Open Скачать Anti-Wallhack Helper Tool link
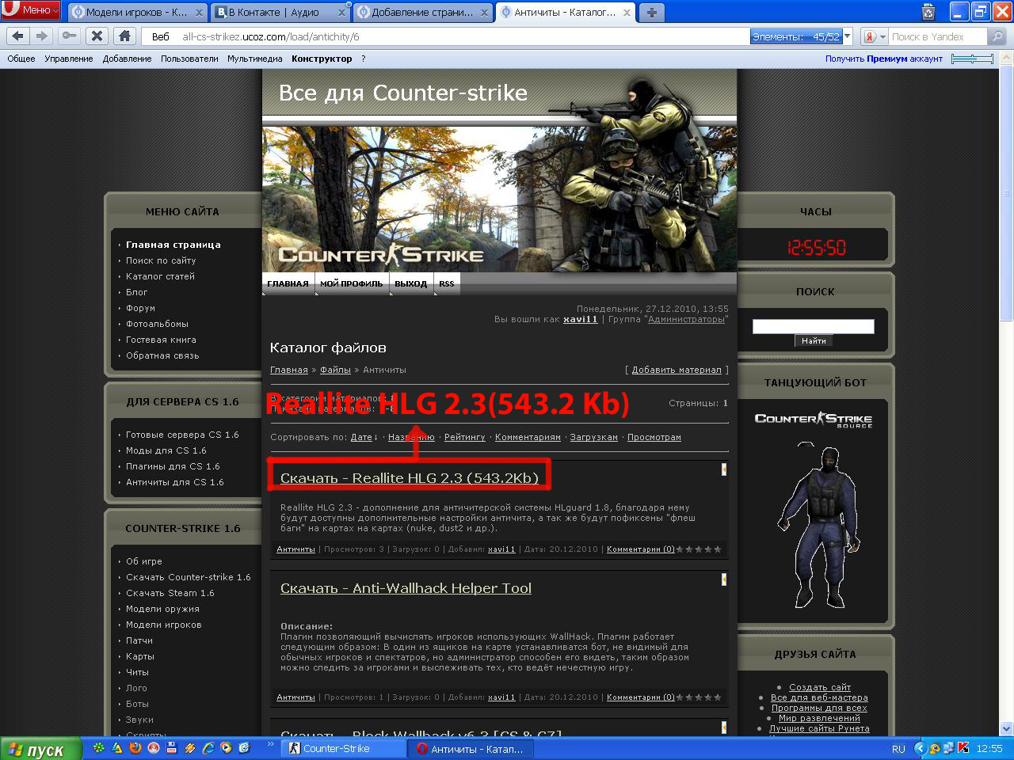1014x760 pixels. (406, 588)
